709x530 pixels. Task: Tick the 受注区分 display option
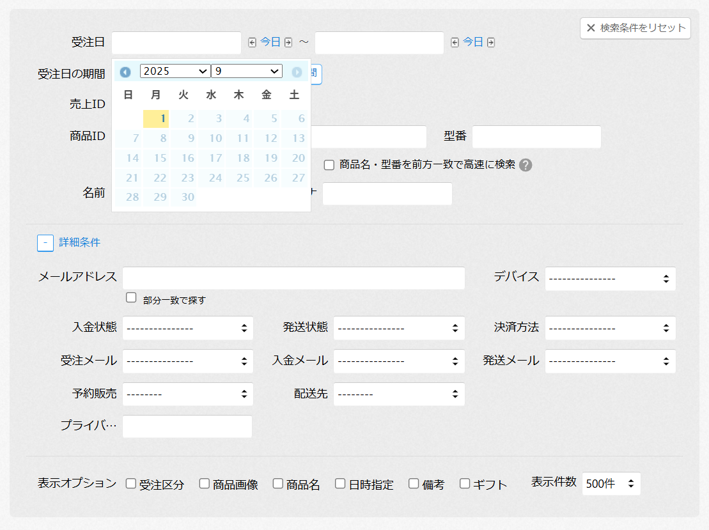(x=131, y=484)
